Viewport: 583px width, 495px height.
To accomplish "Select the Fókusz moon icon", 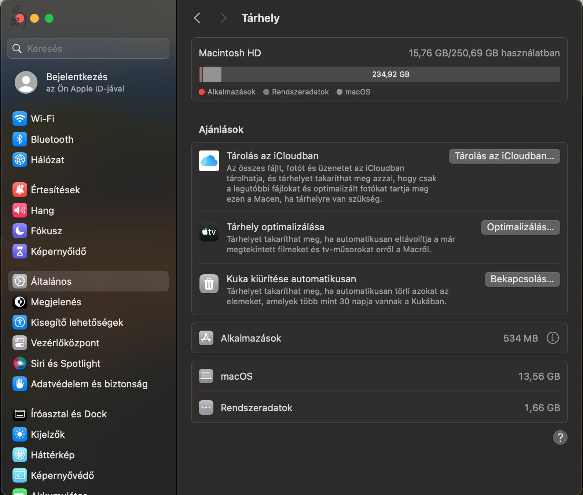I will click(x=20, y=231).
